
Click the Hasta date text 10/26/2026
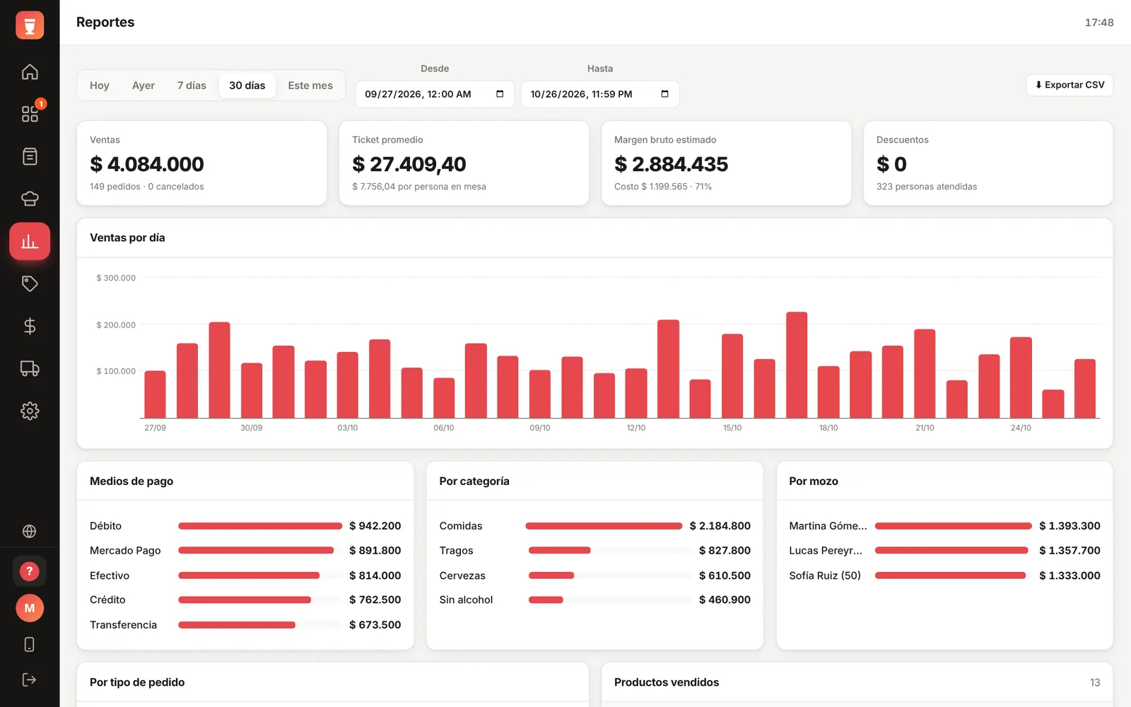[x=581, y=94]
